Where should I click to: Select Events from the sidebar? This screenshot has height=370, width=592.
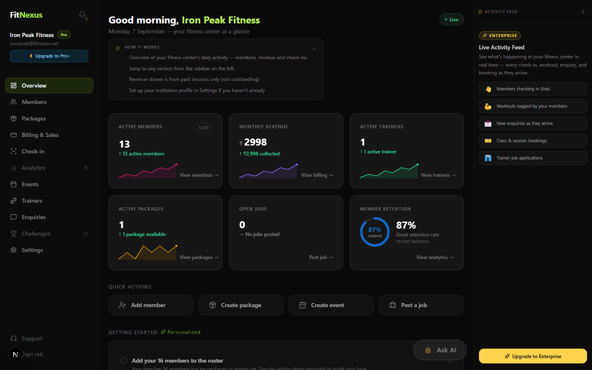coord(49,184)
